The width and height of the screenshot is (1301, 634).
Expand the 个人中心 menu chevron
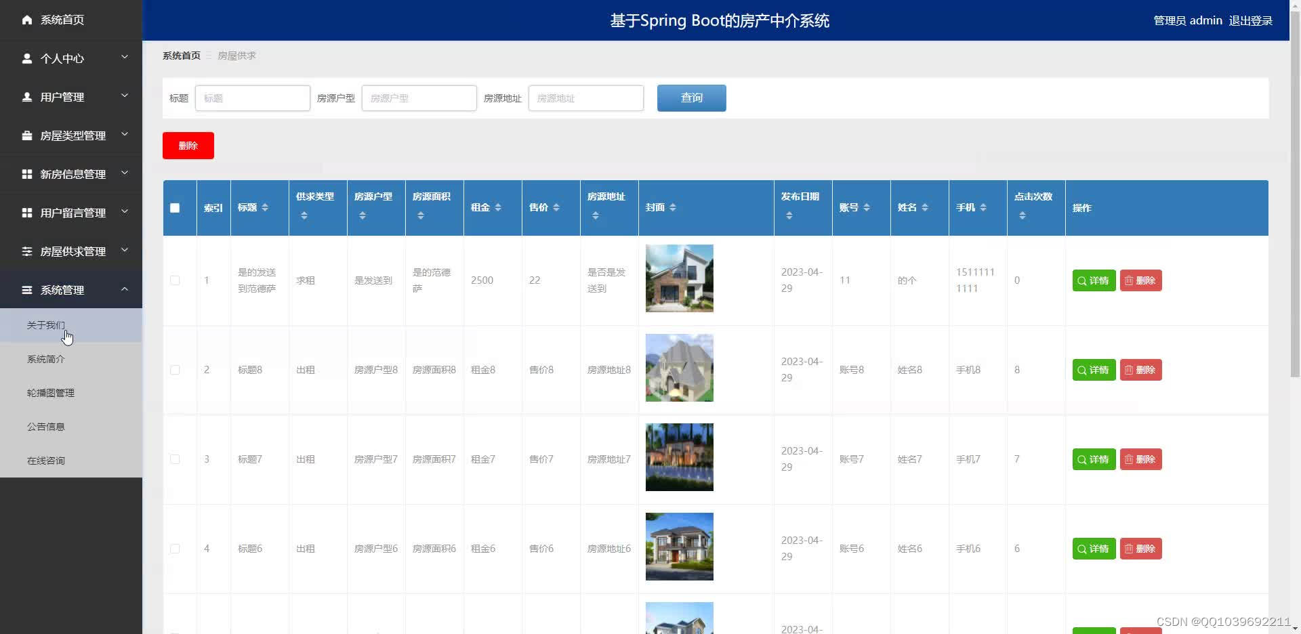125,58
